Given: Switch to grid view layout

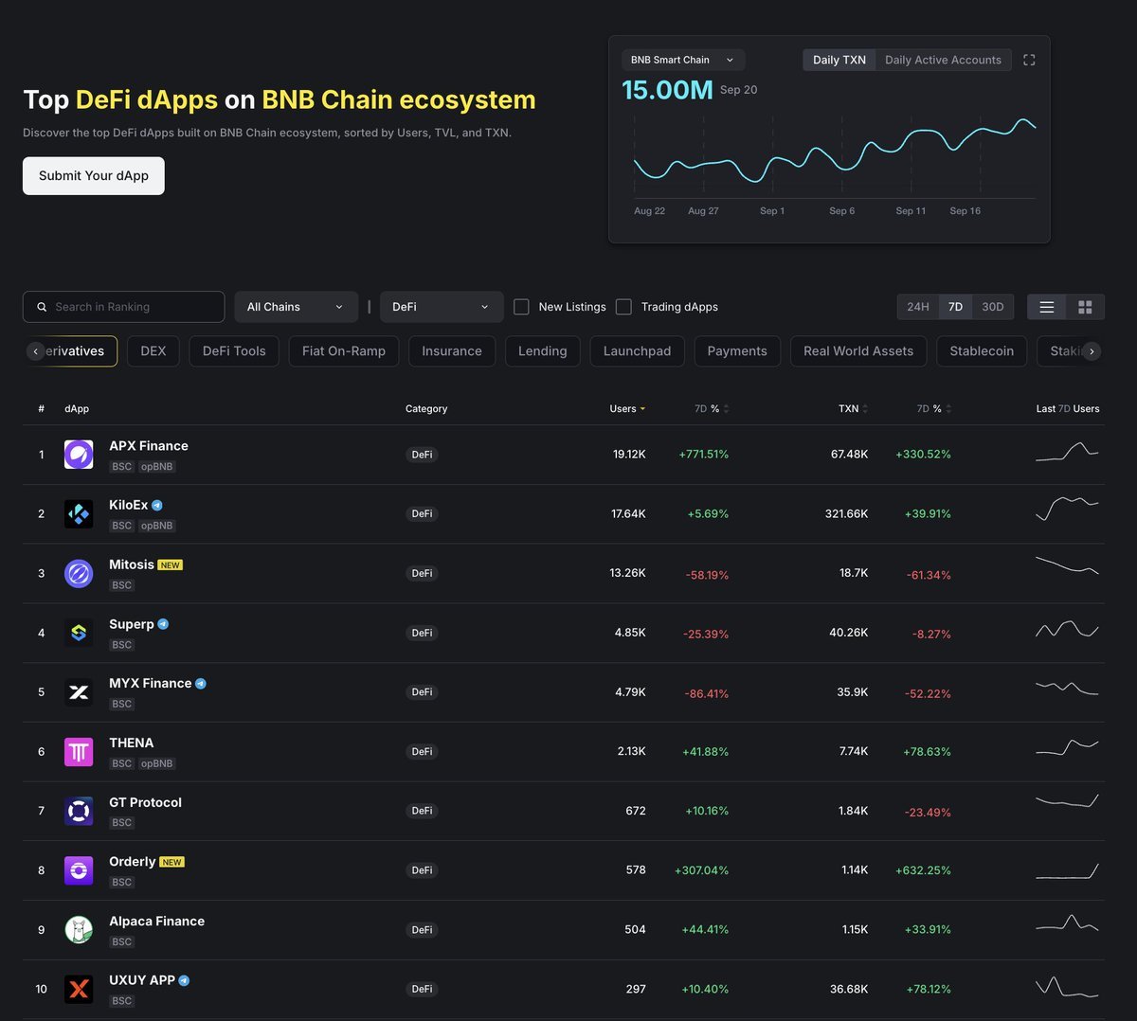Looking at the screenshot, I should pos(1085,307).
